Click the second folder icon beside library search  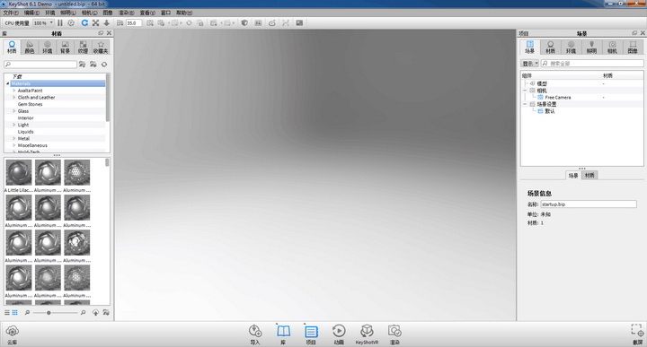pyautogui.click(x=93, y=65)
